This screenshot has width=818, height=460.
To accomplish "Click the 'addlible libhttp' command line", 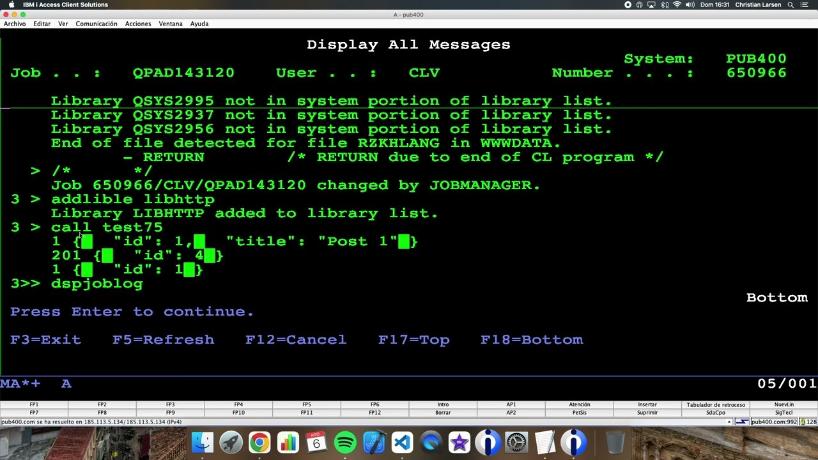I will point(133,199).
